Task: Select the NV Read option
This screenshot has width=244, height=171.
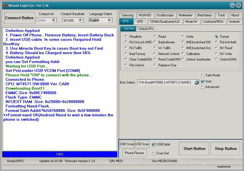Action: click(x=223, y=48)
